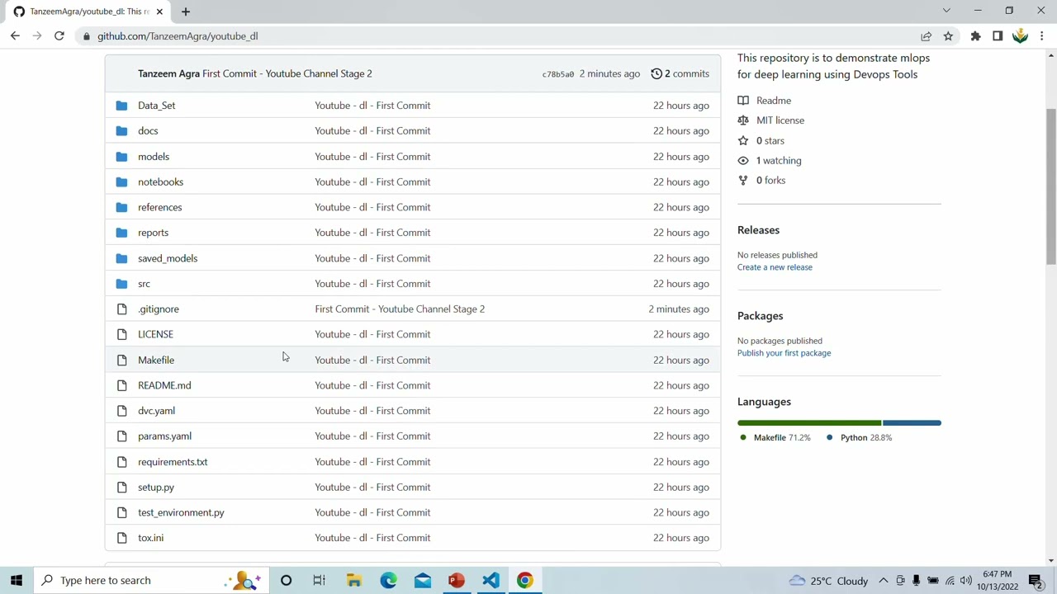The height and width of the screenshot is (594, 1057).
Task: Open the notebooks folder
Action: (160, 182)
